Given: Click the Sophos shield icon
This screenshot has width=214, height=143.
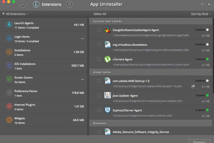Looking at the screenshot, I should (x=108, y=110).
